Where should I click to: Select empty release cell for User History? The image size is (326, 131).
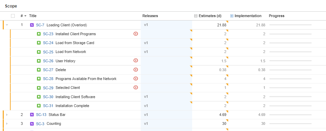click(x=166, y=61)
